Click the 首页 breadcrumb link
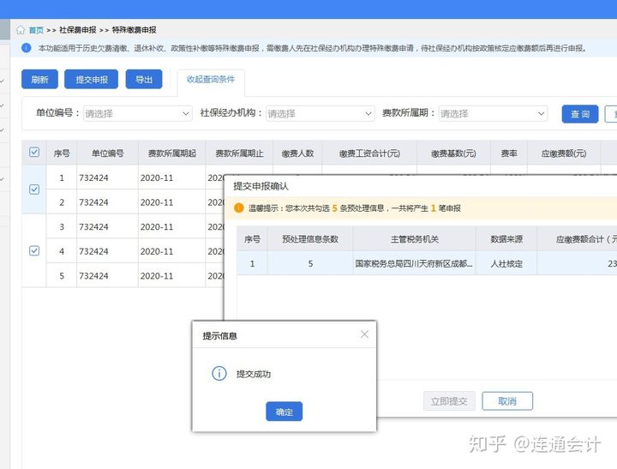Viewport: 617px width, 469px height. click(36, 30)
